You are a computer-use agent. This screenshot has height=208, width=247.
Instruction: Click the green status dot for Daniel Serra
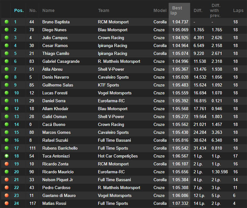coord(6,101)
